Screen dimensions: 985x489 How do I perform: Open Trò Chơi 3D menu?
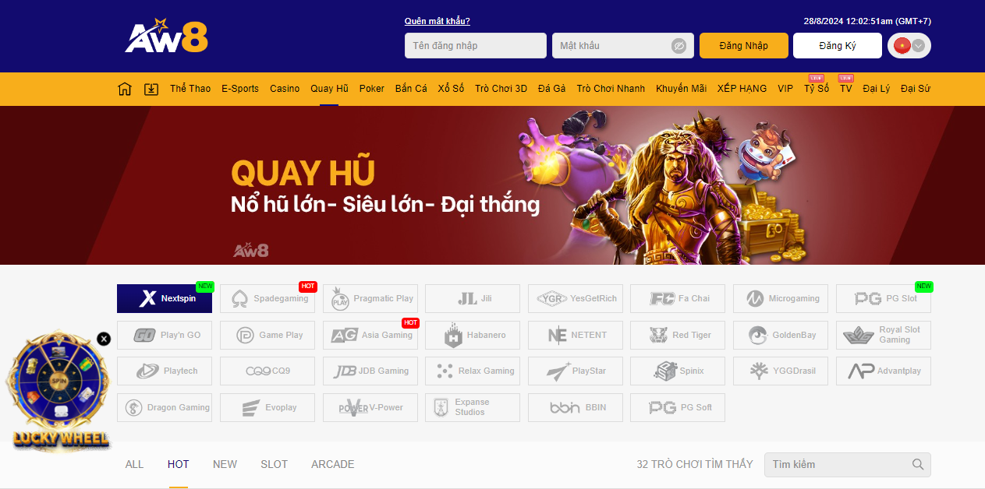[x=501, y=89]
